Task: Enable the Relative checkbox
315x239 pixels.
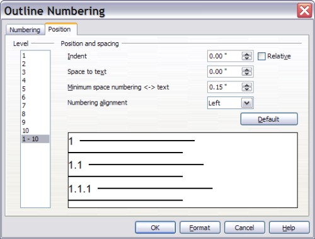Action: [x=261, y=56]
